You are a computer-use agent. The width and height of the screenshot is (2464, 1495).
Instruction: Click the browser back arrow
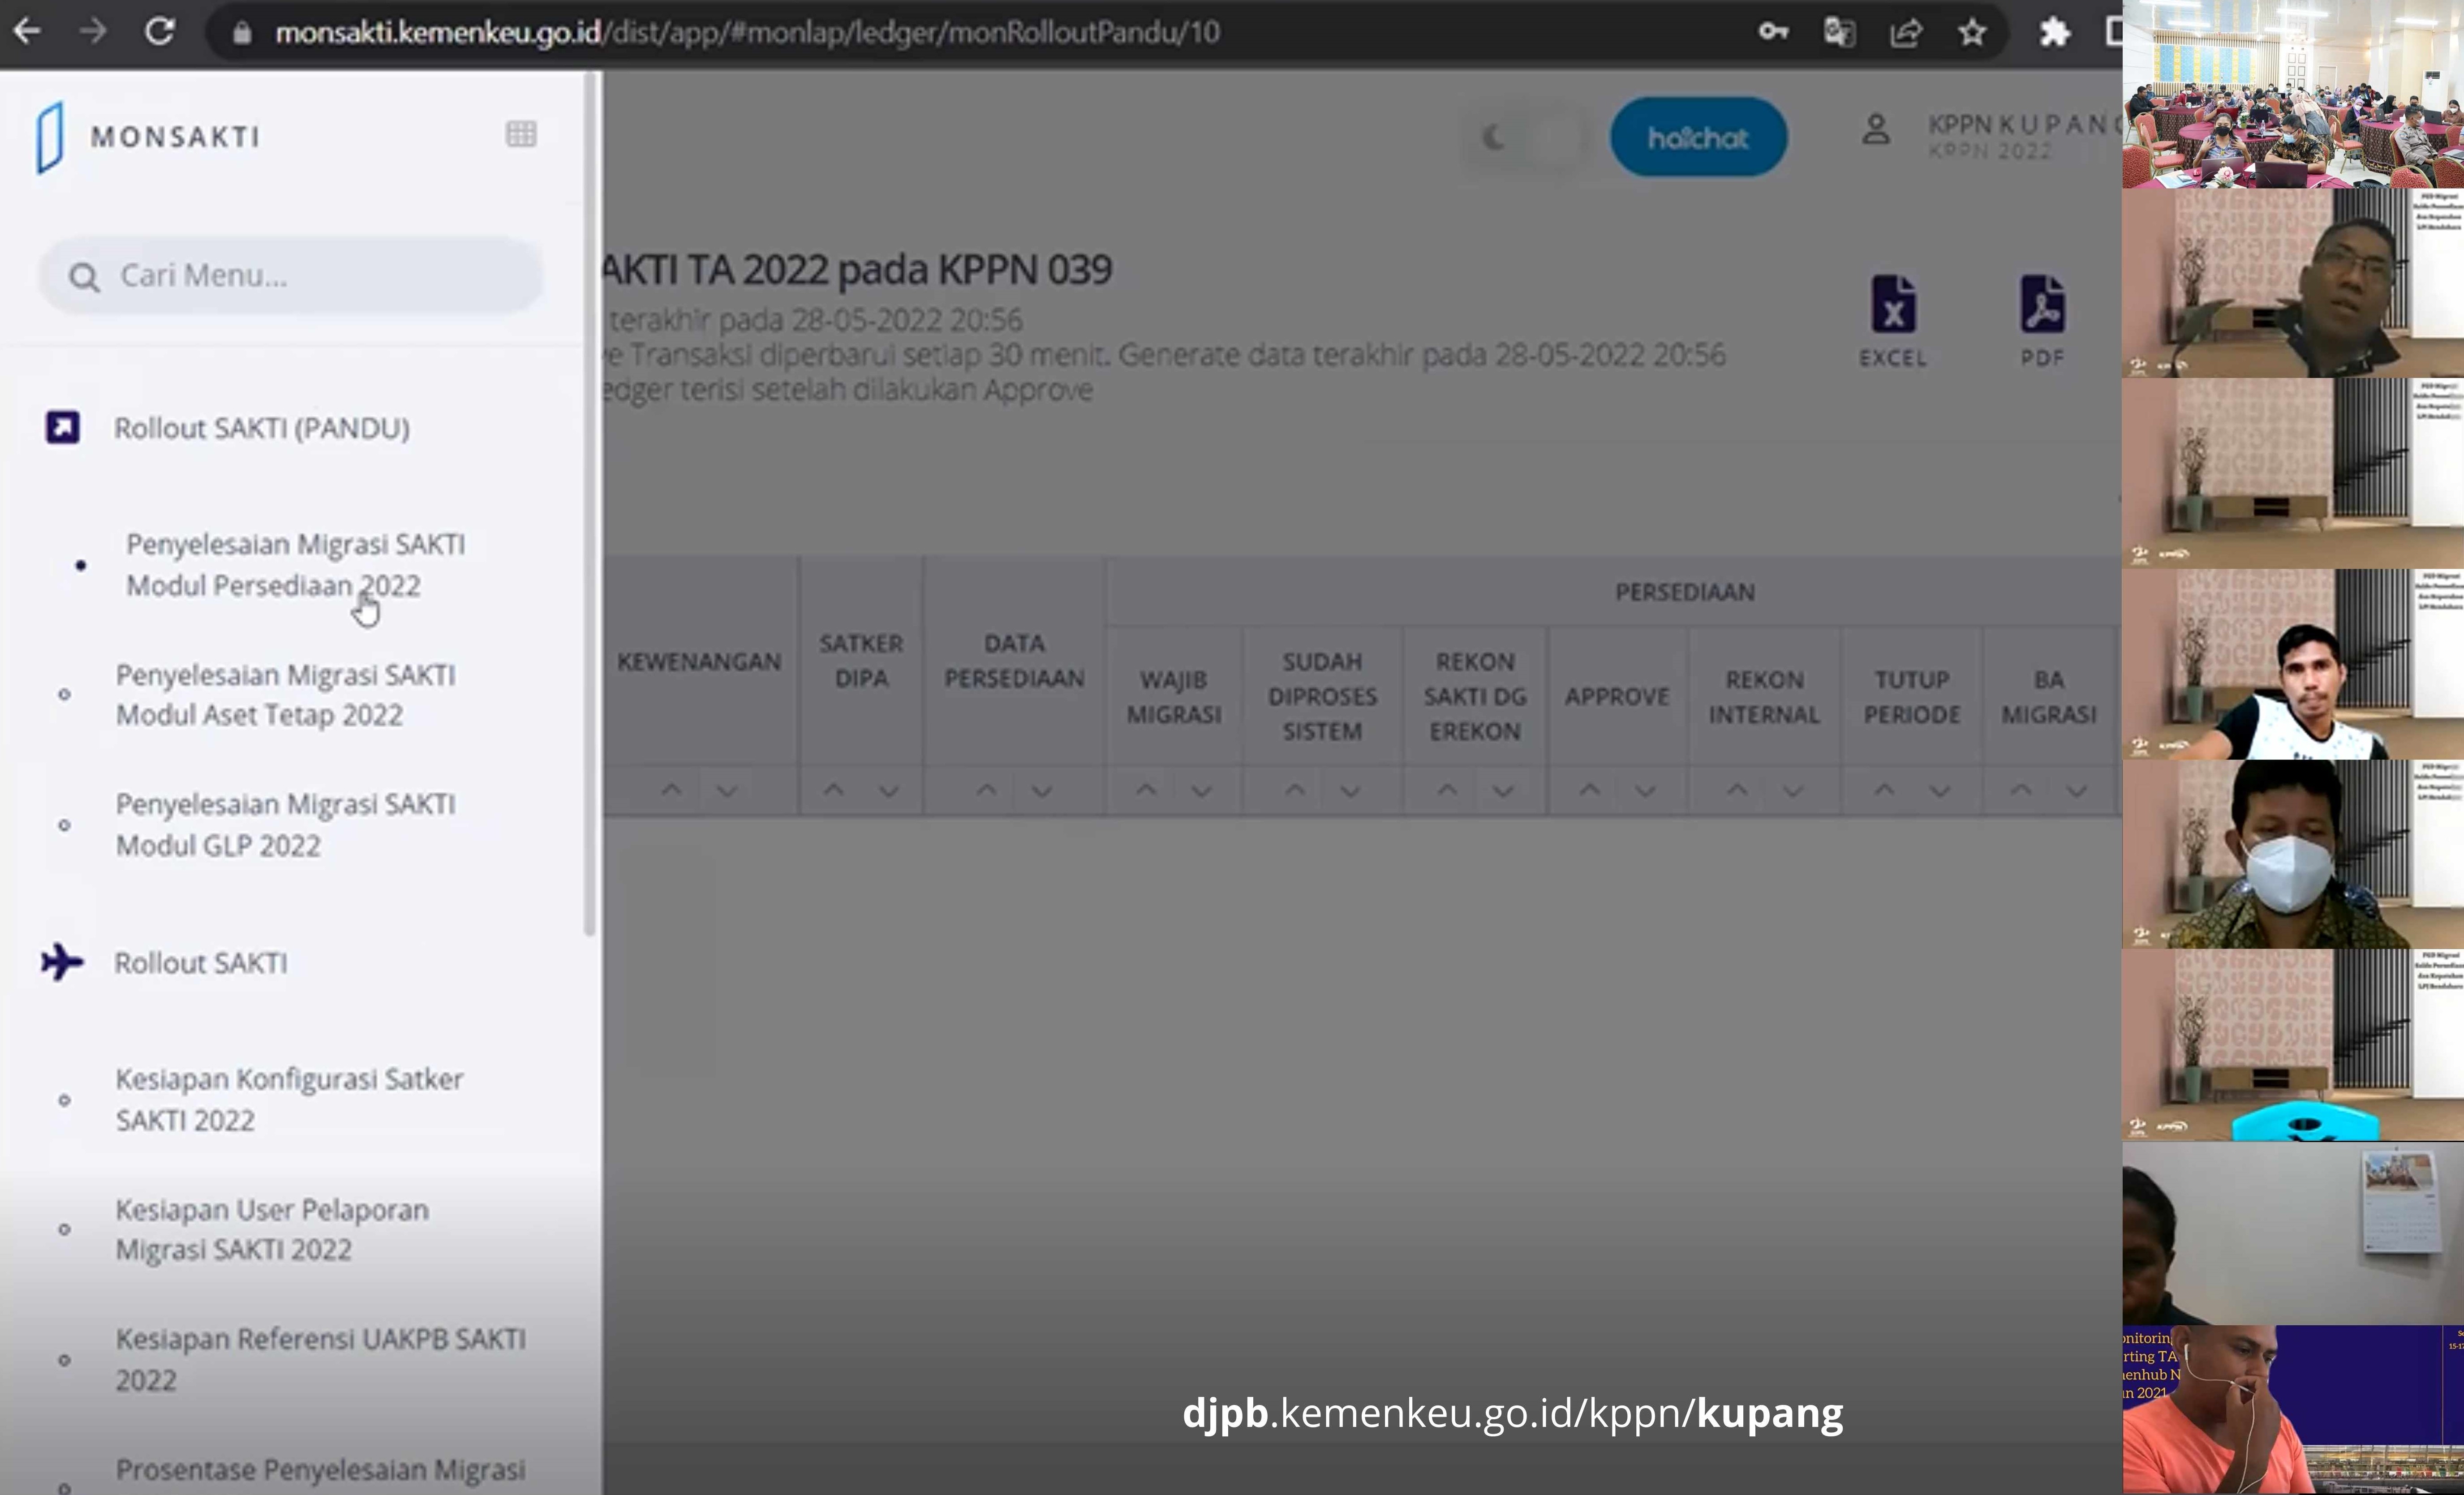click(27, 32)
